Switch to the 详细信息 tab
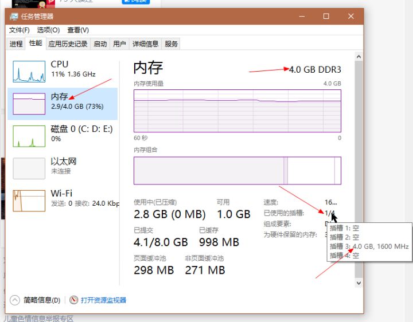The image size is (413, 322). coord(145,44)
